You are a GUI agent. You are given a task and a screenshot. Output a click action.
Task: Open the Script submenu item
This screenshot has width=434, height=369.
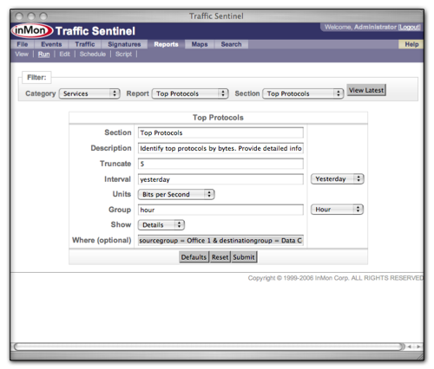click(x=123, y=54)
